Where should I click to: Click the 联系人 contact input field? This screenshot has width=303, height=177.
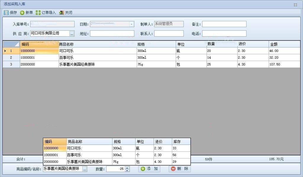pos(169,34)
